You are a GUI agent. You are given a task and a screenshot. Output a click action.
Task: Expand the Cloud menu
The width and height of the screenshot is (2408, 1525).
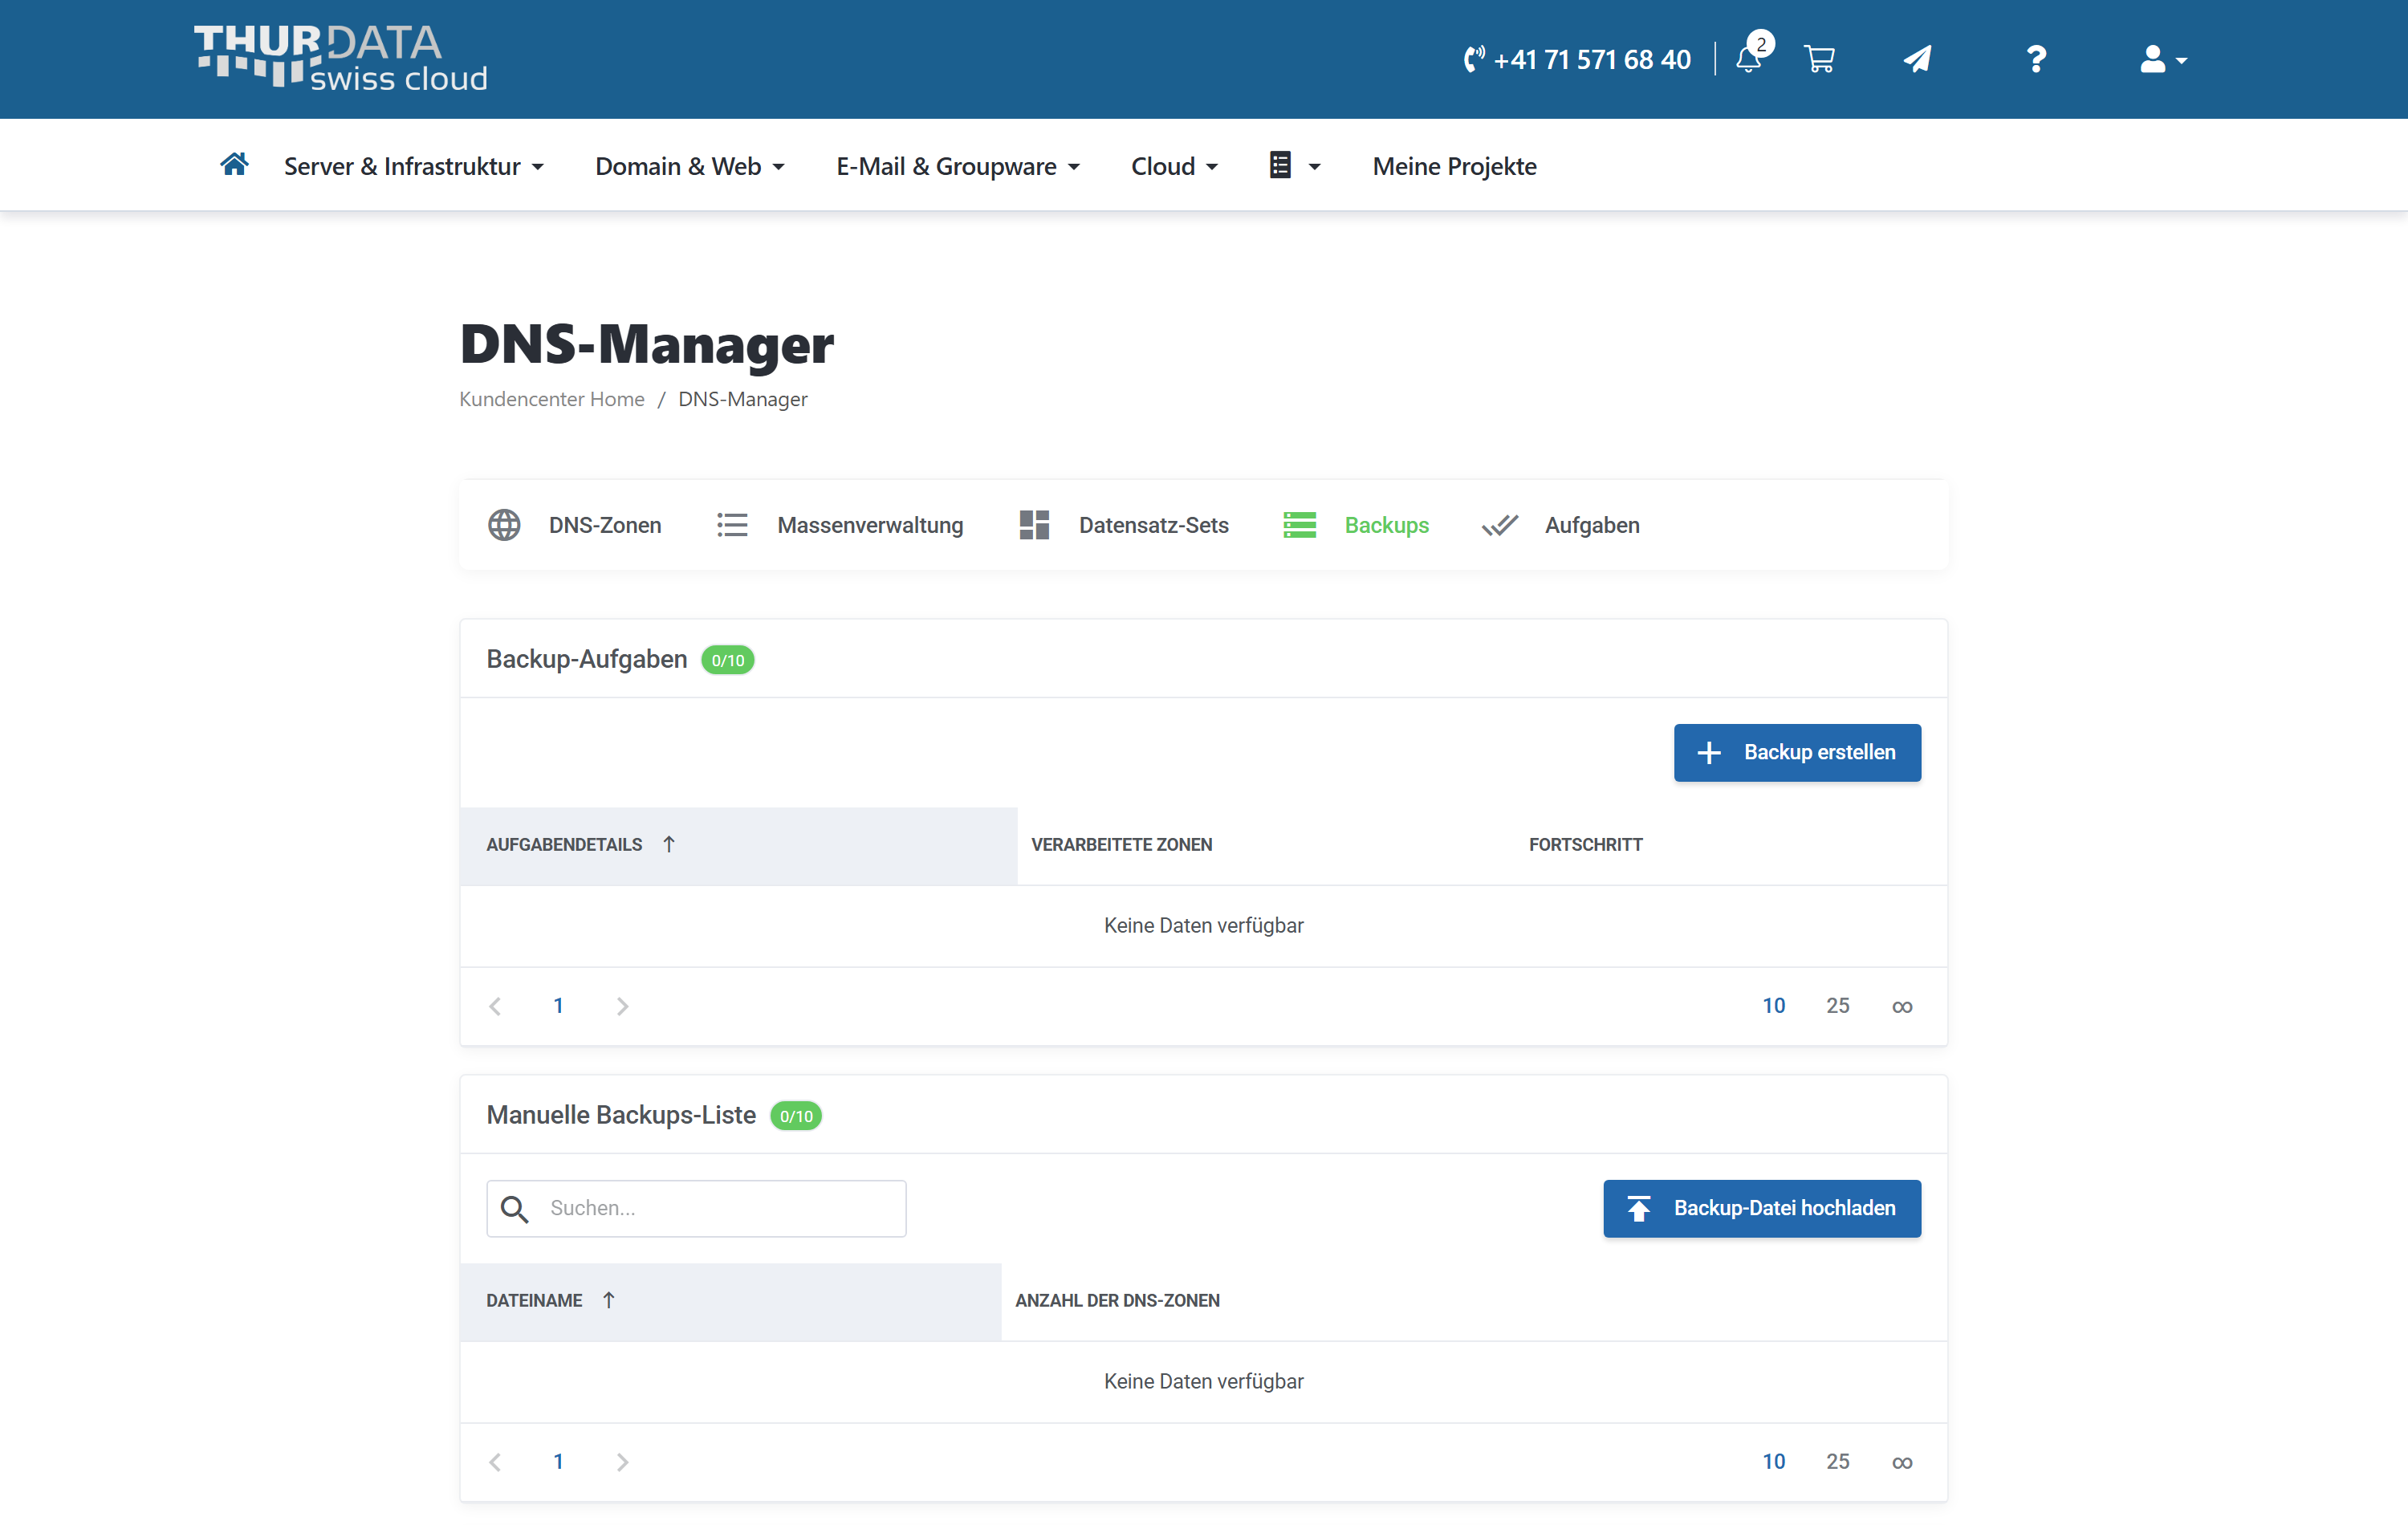[x=1174, y=166]
